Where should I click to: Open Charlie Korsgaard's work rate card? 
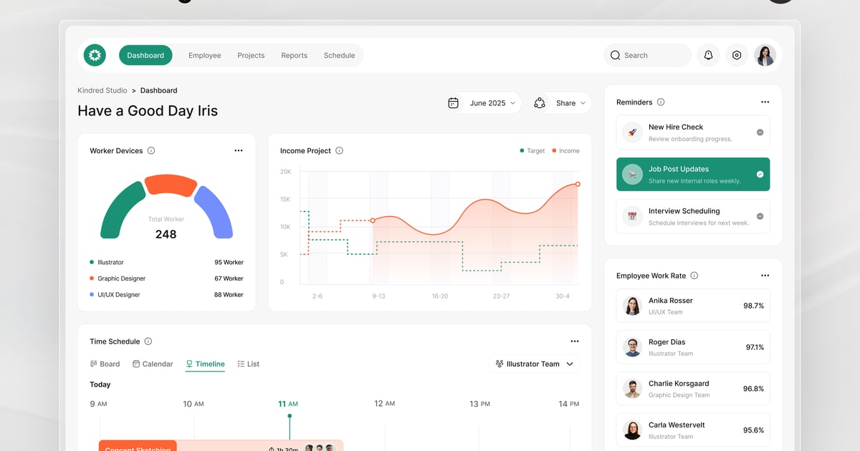[693, 389]
